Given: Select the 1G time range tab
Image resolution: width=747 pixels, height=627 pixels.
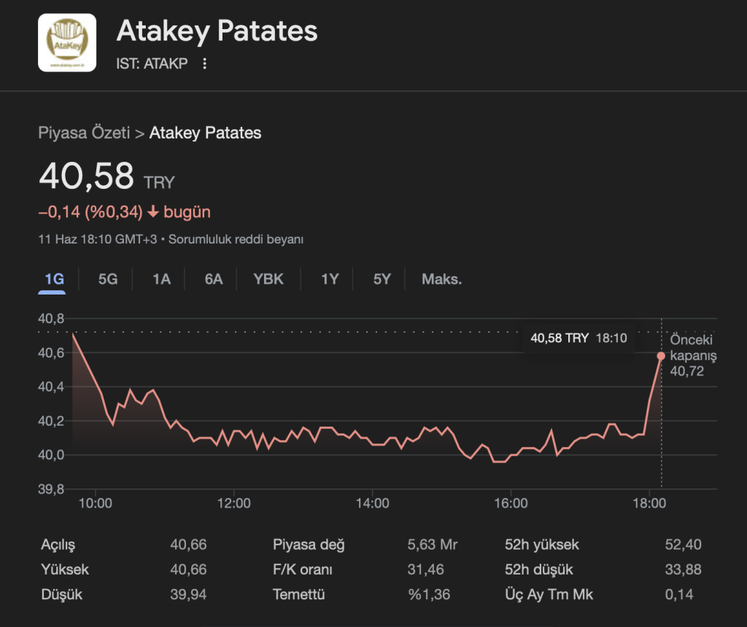Looking at the screenshot, I should [53, 279].
